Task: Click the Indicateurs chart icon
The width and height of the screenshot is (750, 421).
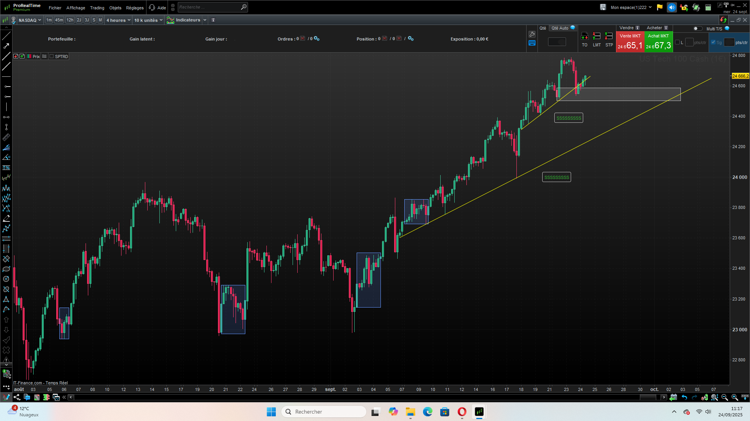Action: 171,20
